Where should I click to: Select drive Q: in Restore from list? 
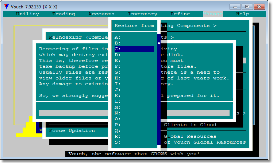134,130
